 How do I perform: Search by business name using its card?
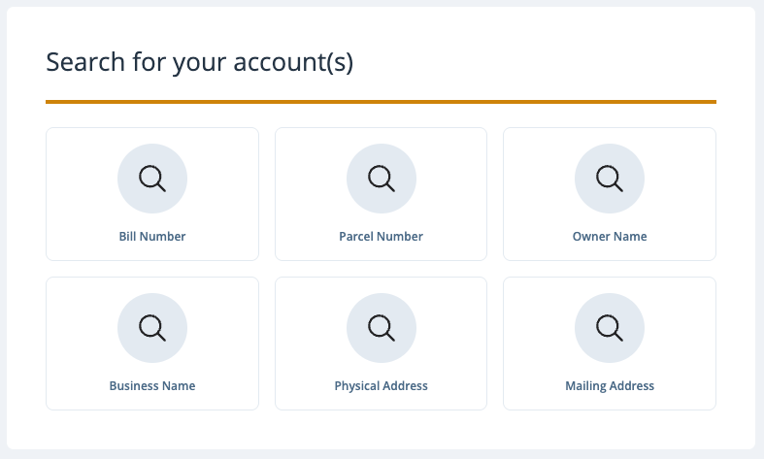coord(152,344)
